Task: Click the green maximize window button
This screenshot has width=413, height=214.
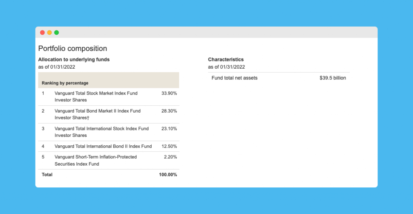Action: (x=56, y=32)
